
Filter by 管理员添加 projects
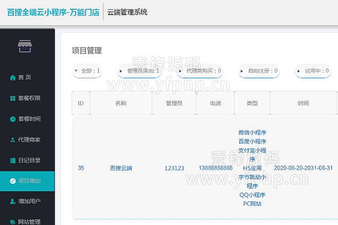[x=139, y=71]
